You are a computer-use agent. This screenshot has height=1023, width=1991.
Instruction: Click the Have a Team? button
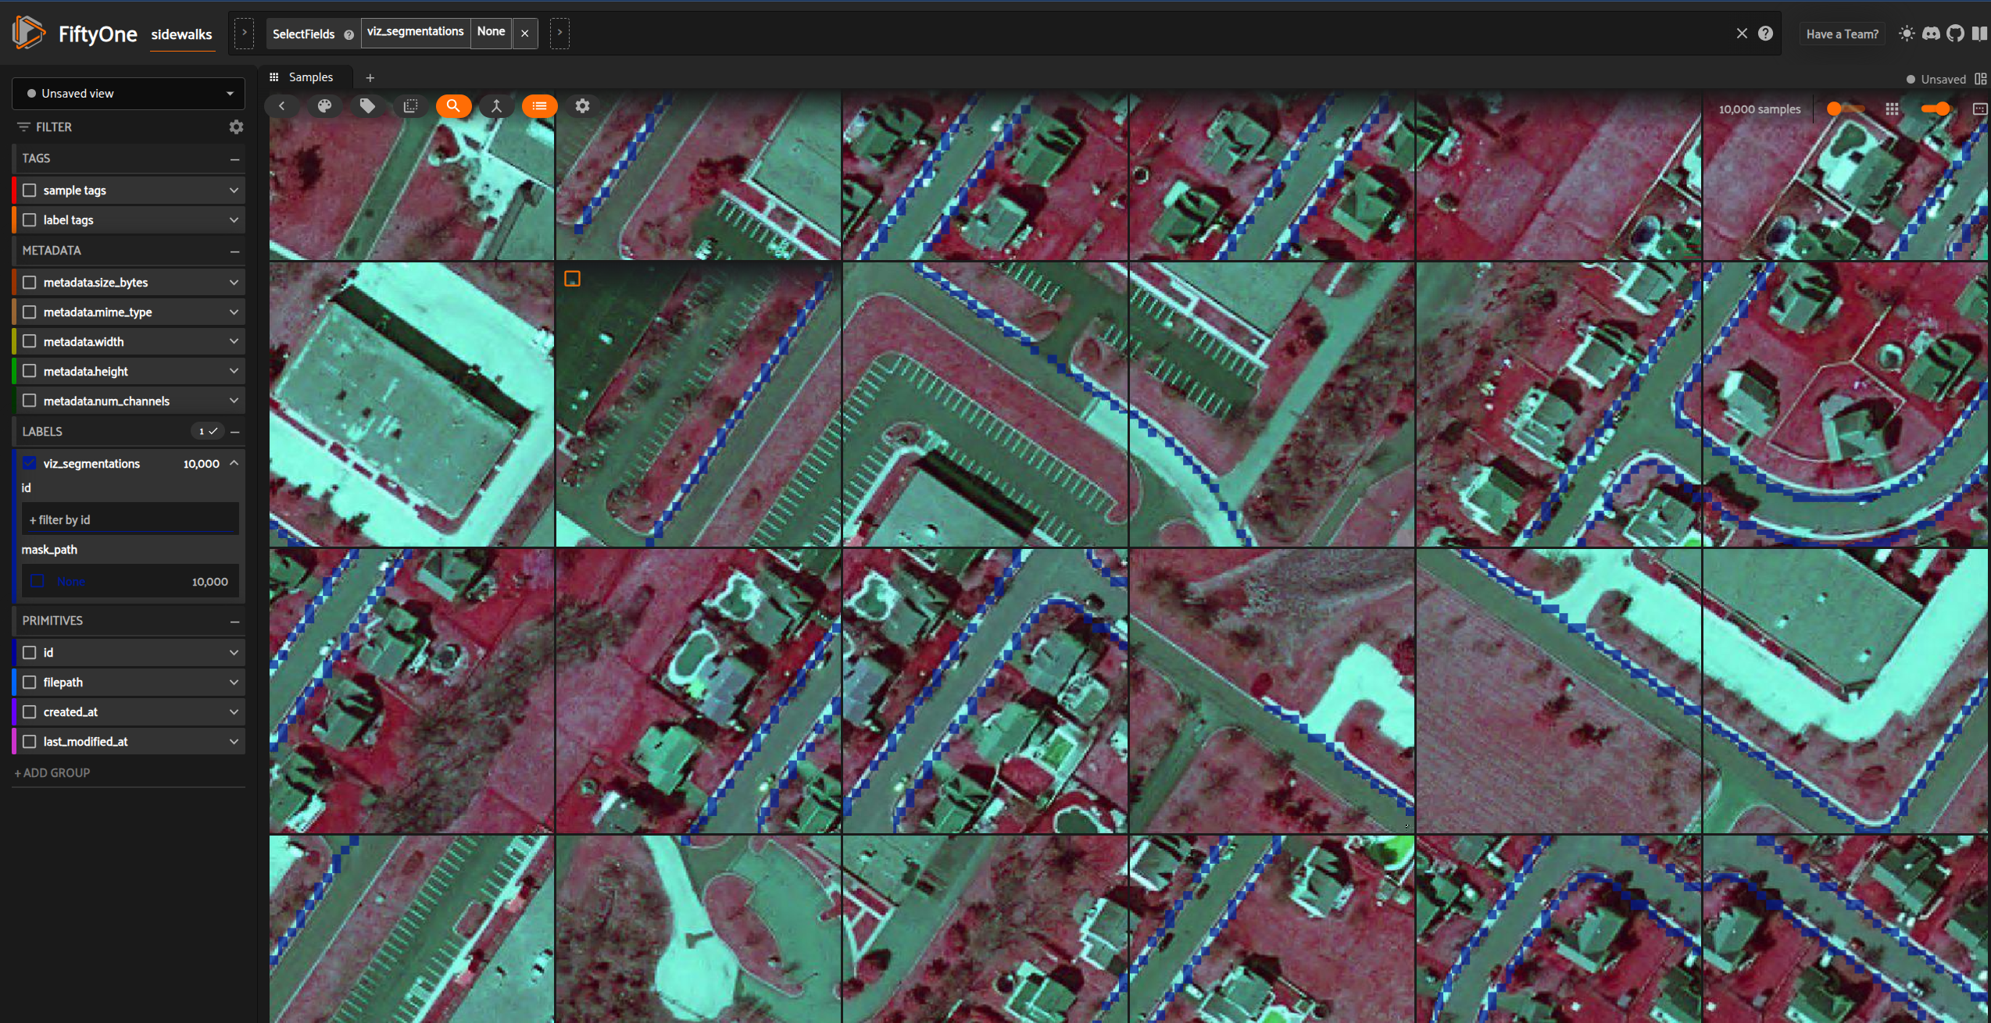[1842, 33]
